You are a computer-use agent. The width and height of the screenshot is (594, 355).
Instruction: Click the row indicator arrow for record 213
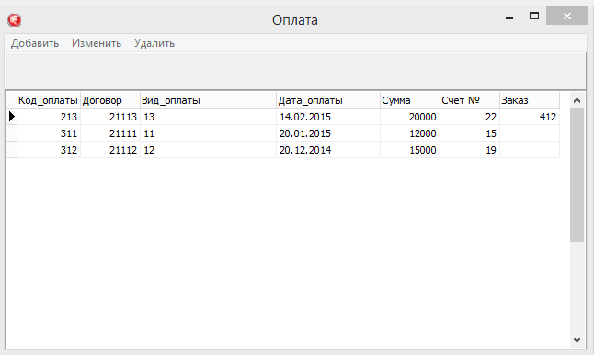pos(12,117)
